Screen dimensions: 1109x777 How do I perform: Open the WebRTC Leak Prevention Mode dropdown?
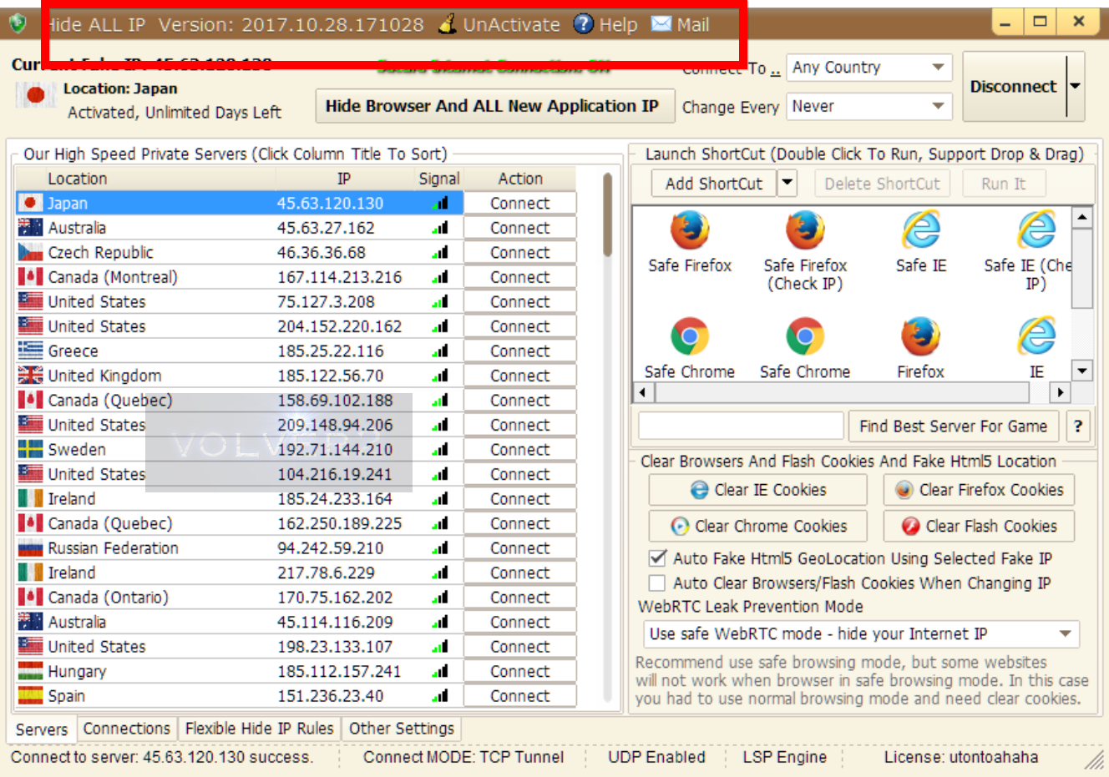click(x=861, y=634)
